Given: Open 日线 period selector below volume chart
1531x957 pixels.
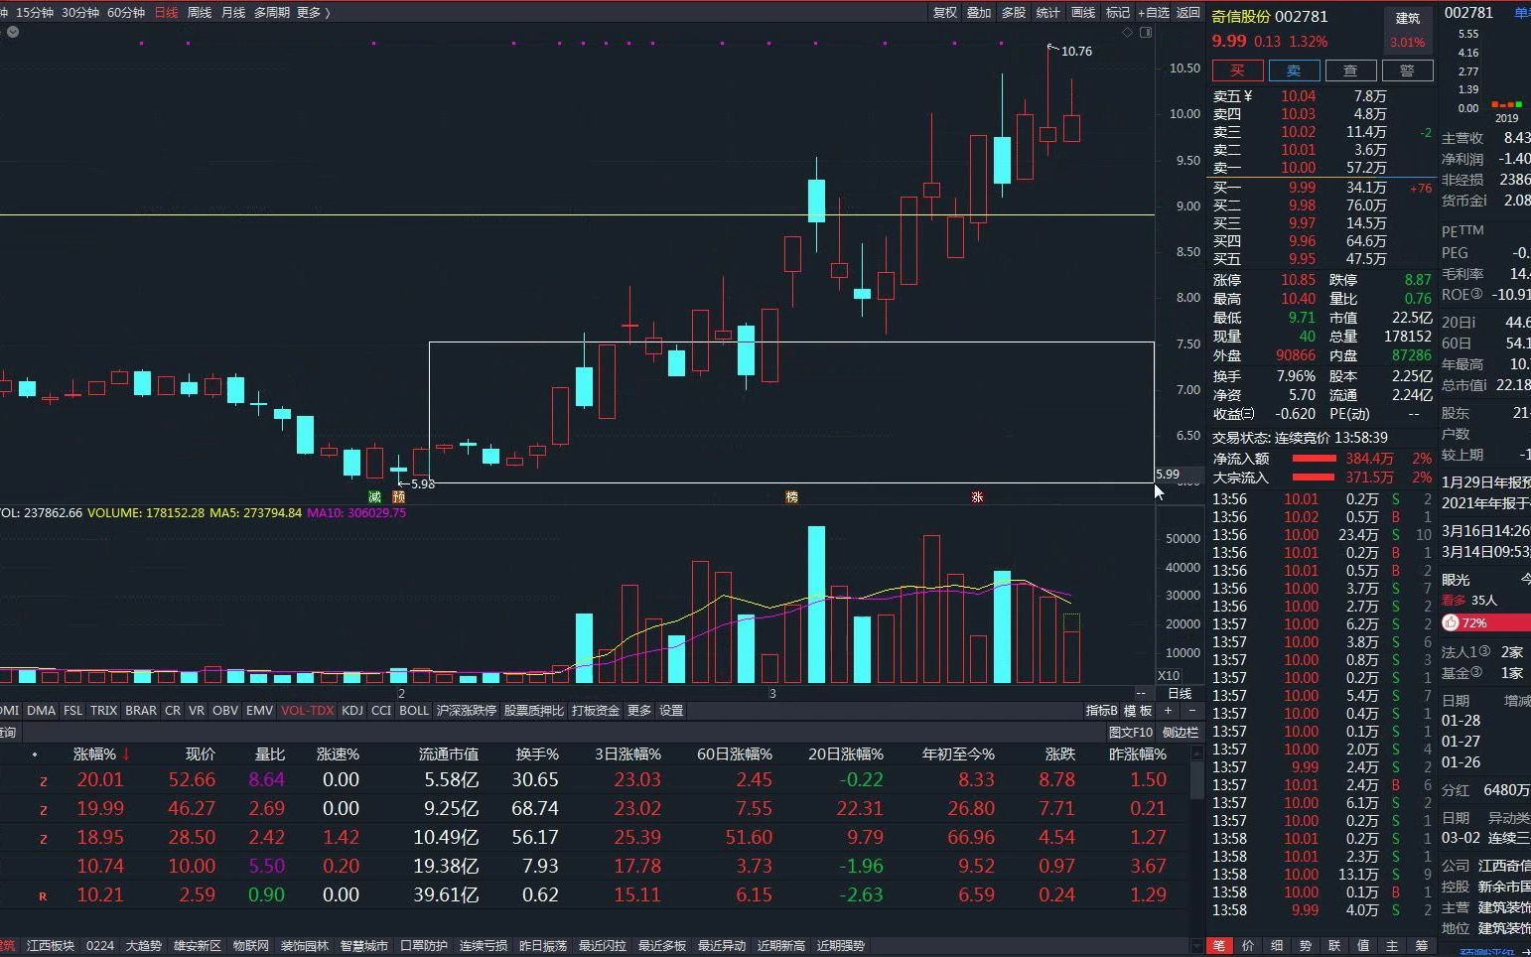Looking at the screenshot, I should (x=1180, y=693).
